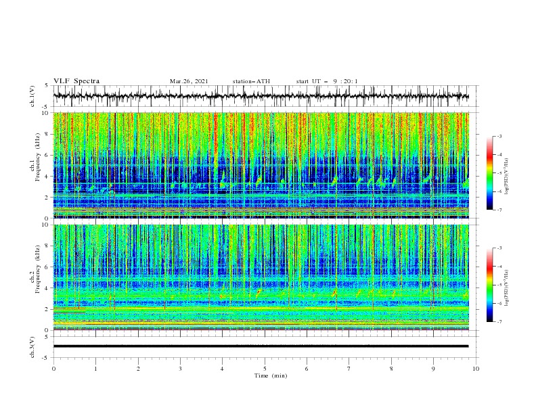
Task: Click the "-6" tick on the lower colorbar
Action: (499, 303)
